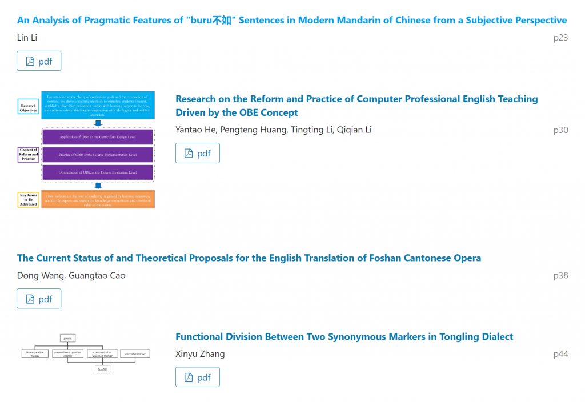Select authors 'Dong Wang, Guangtao Cao'
The width and height of the screenshot is (585, 402).
click(x=71, y=276)
